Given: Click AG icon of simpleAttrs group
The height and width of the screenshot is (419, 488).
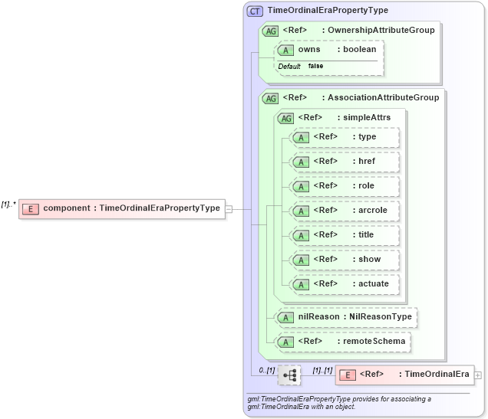Looking at the screenshot, I should coord(285,118).
